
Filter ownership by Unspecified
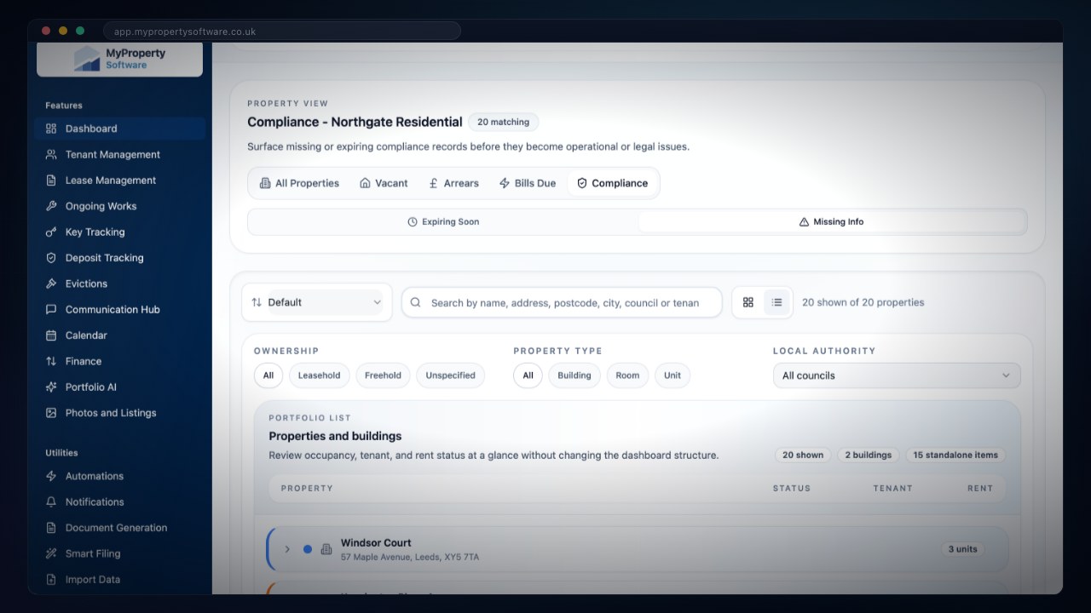click(x=450, y=375)
